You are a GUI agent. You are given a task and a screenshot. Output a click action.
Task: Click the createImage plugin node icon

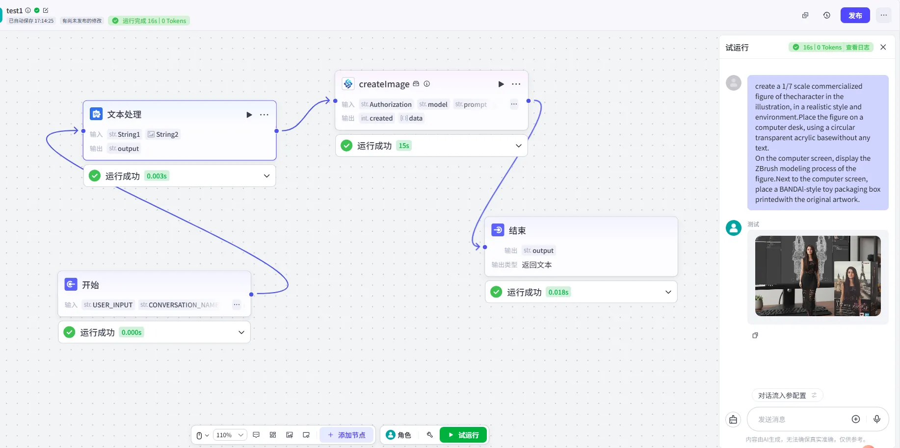pyautogui.click(x=348, y=84)
